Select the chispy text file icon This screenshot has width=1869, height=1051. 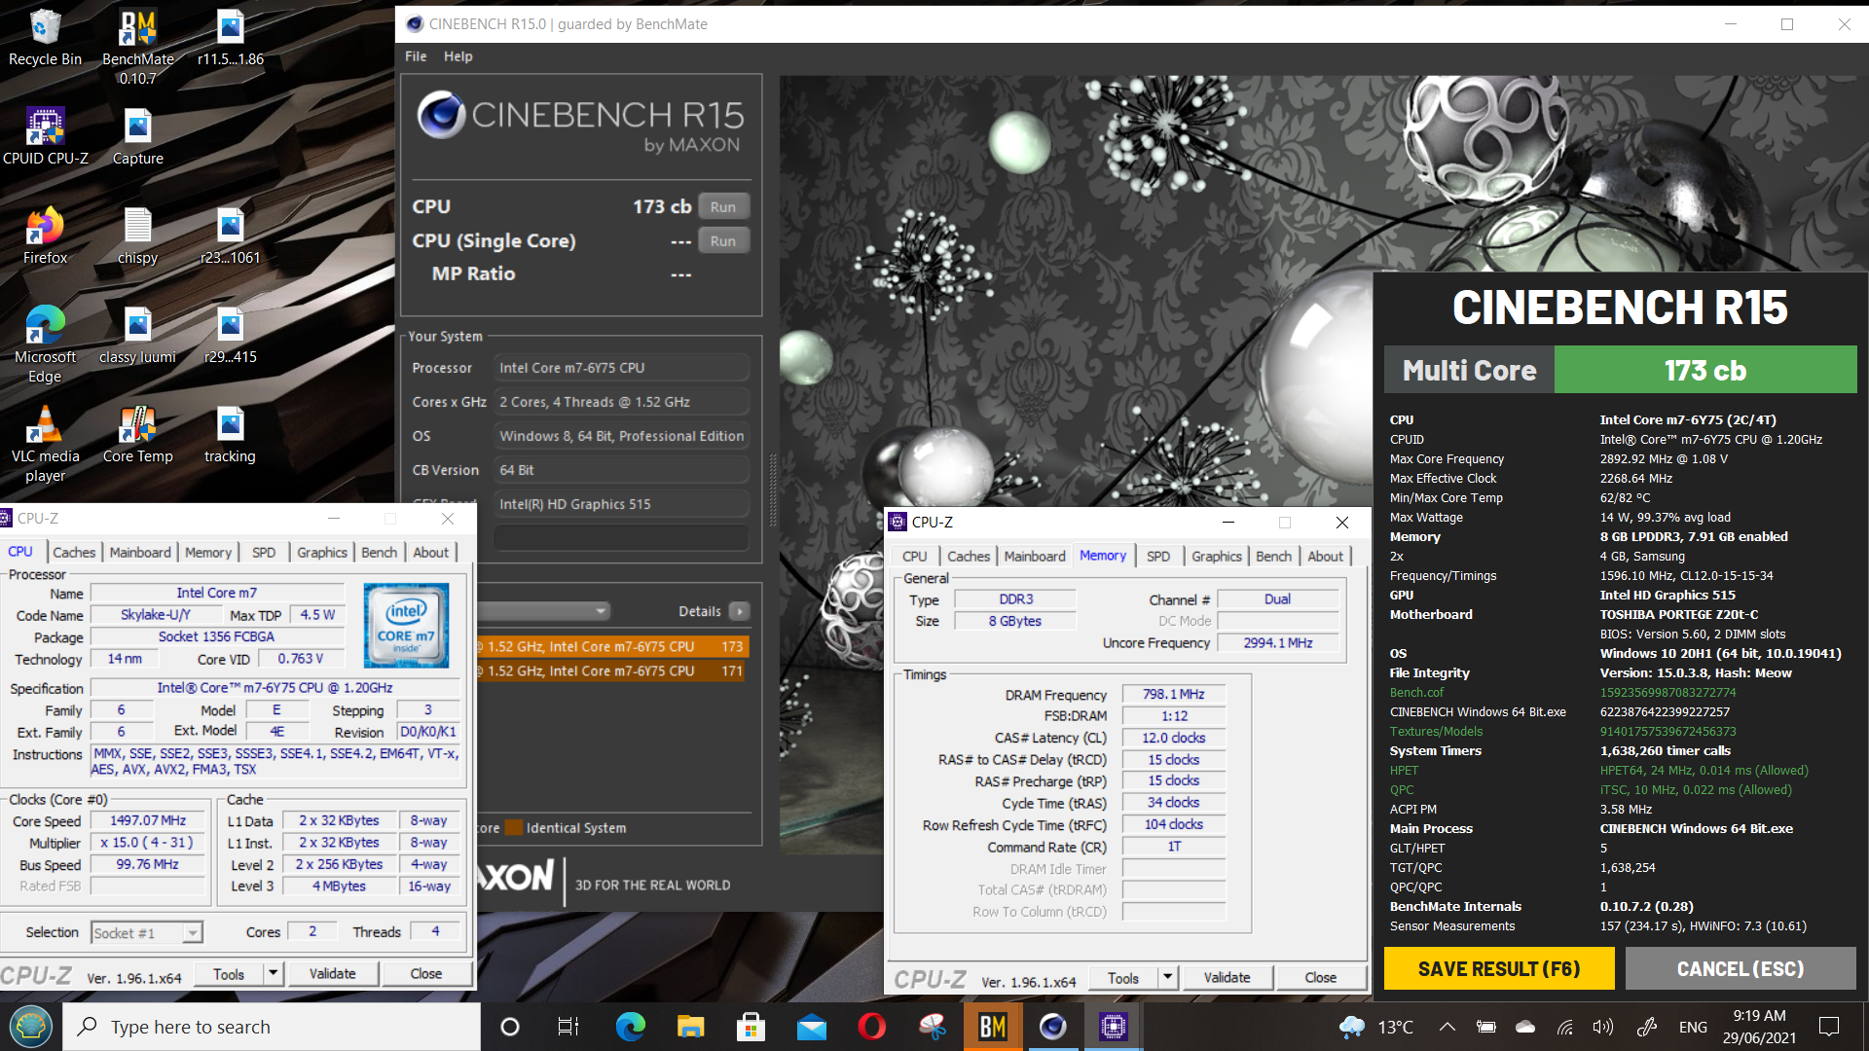point(137,236)
